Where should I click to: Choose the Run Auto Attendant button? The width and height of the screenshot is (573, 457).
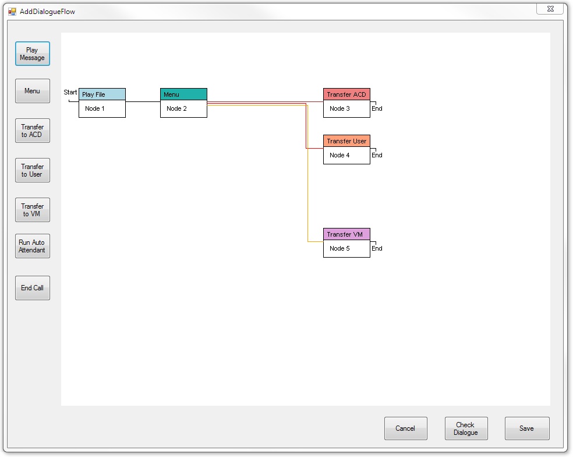pyautogui.click(x=33, y=246)
